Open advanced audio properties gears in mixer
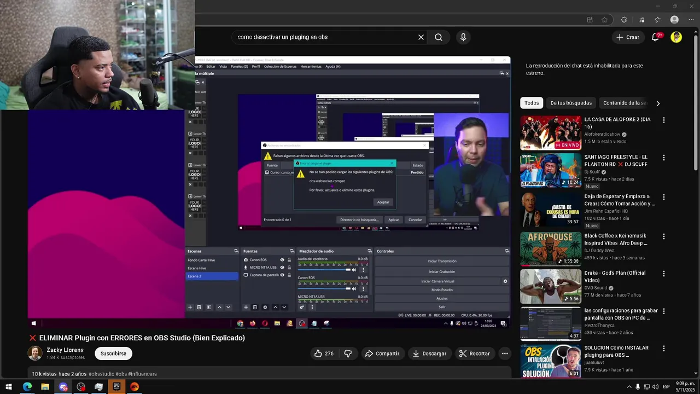 (x=301, y=307)
